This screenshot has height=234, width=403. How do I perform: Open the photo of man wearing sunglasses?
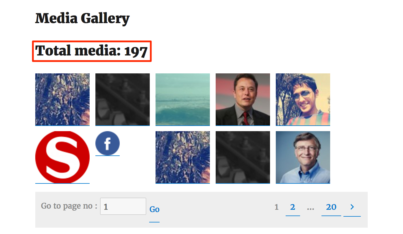click(303, 99)
